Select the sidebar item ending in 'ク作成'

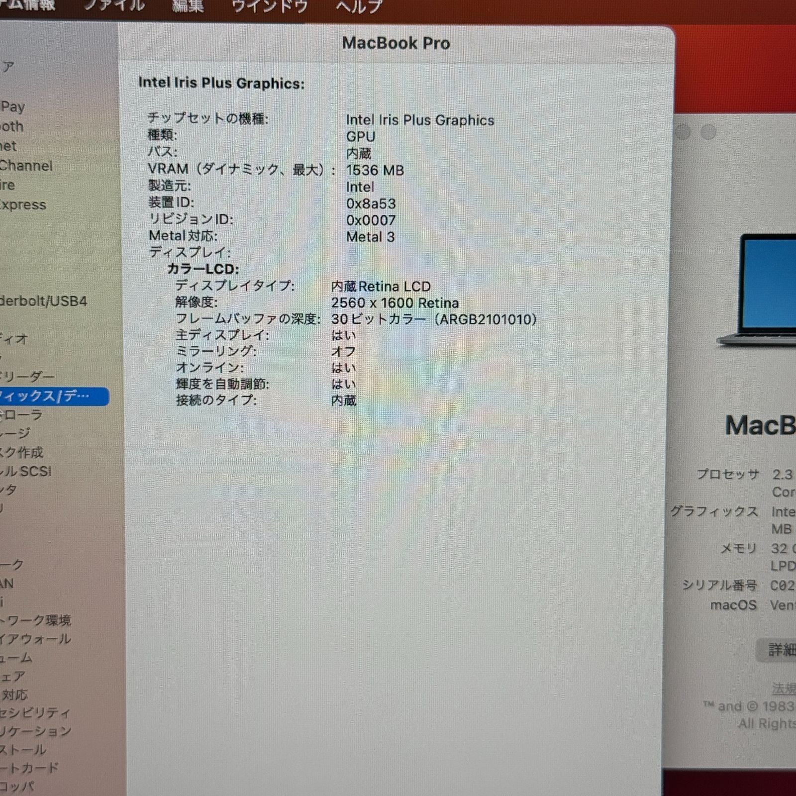pyautogui.click(x=22, y=452)
